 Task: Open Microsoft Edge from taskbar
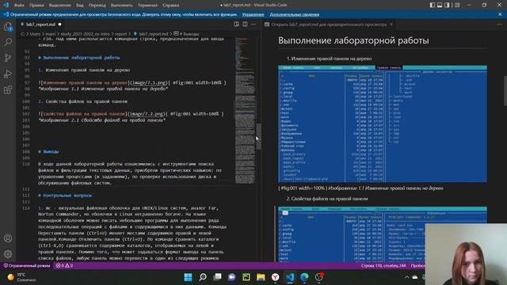click(x=304, y=277)
